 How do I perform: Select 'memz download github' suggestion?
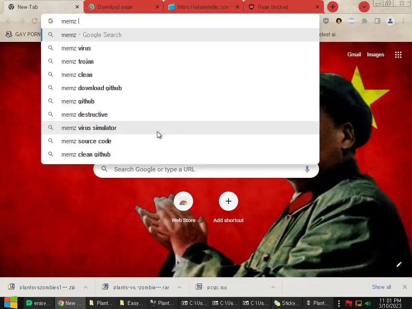pyautogui.click(x=180, y=88)
